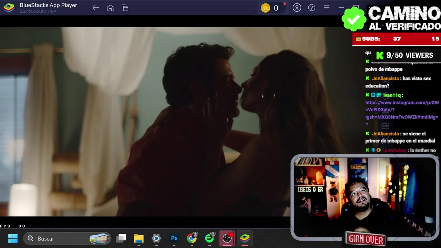The width and height of the screenshot is (441, 248).
Task: Click the search highlight image in Buscar box
Action: coord(100,238)
